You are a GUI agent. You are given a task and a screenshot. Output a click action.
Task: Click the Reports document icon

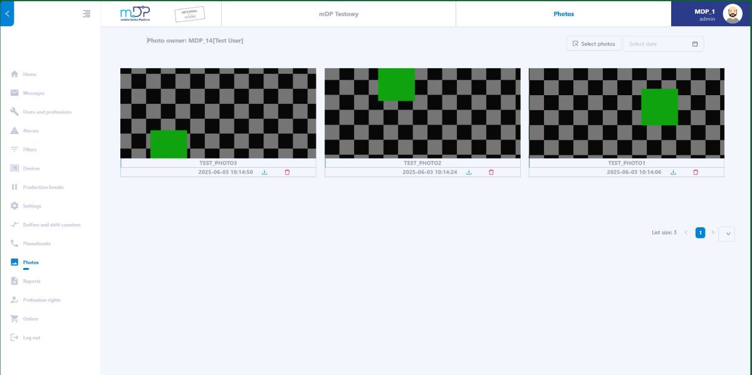(x=14, y=281)
